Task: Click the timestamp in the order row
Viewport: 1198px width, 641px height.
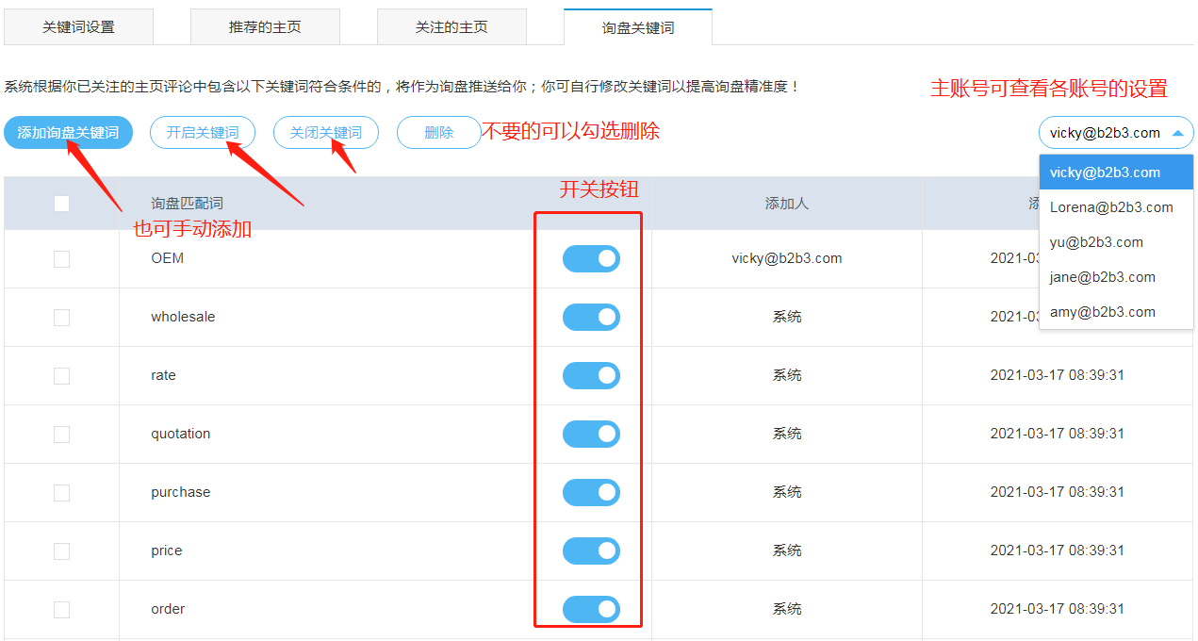Action: (x=1057, y=609)
